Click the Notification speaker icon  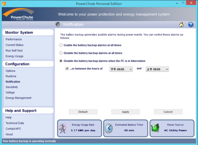tap(57, 24)
